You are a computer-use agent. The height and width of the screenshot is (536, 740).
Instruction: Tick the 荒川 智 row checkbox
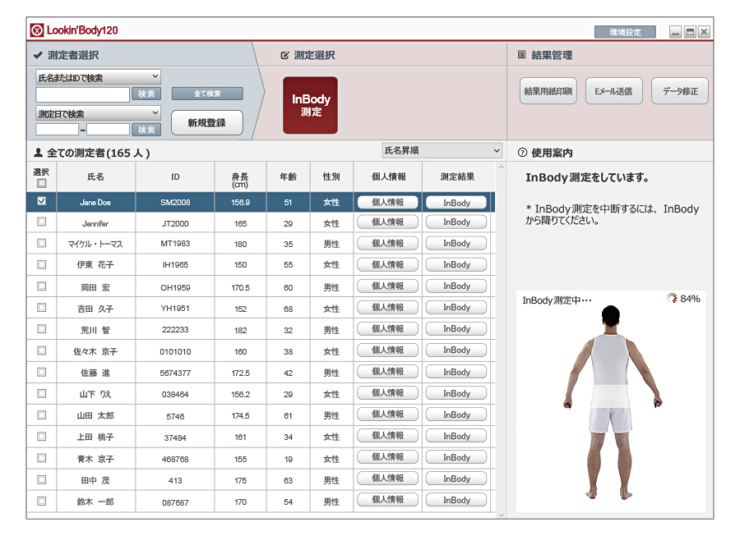tap(42, 329)
